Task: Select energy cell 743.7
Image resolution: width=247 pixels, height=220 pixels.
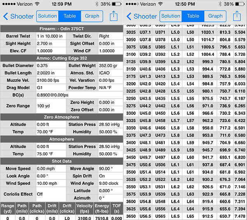Action: point(225,99)
